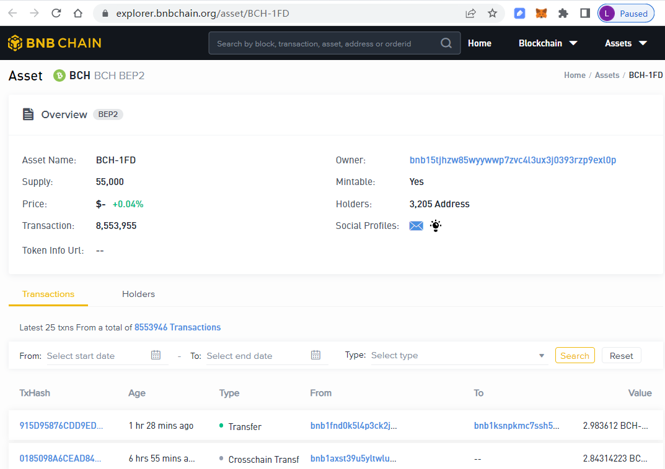Viewport: 665px width, 469px height.
Task: Click the 2.983612 BCH value cell
Action: coord(615,426)
